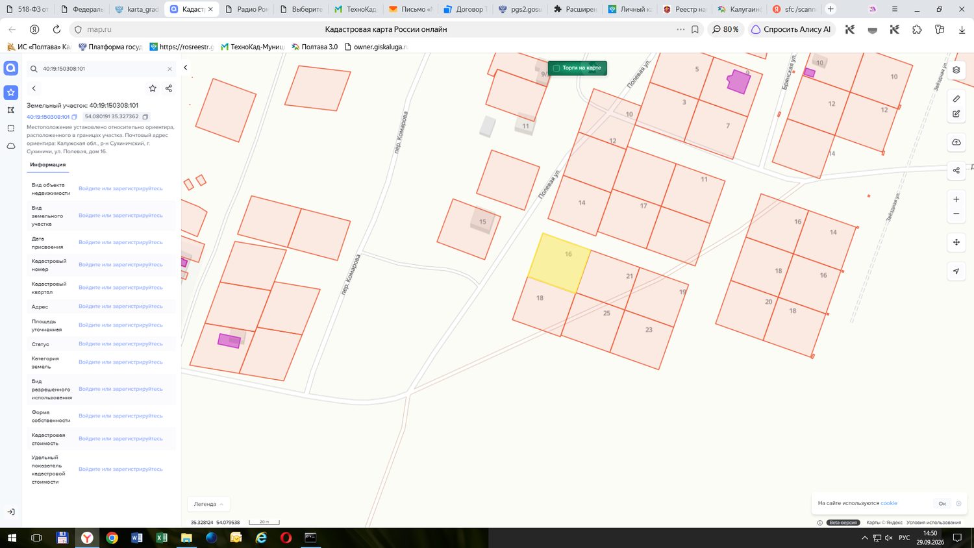Click the login link beside 'Адрес'

121,306
